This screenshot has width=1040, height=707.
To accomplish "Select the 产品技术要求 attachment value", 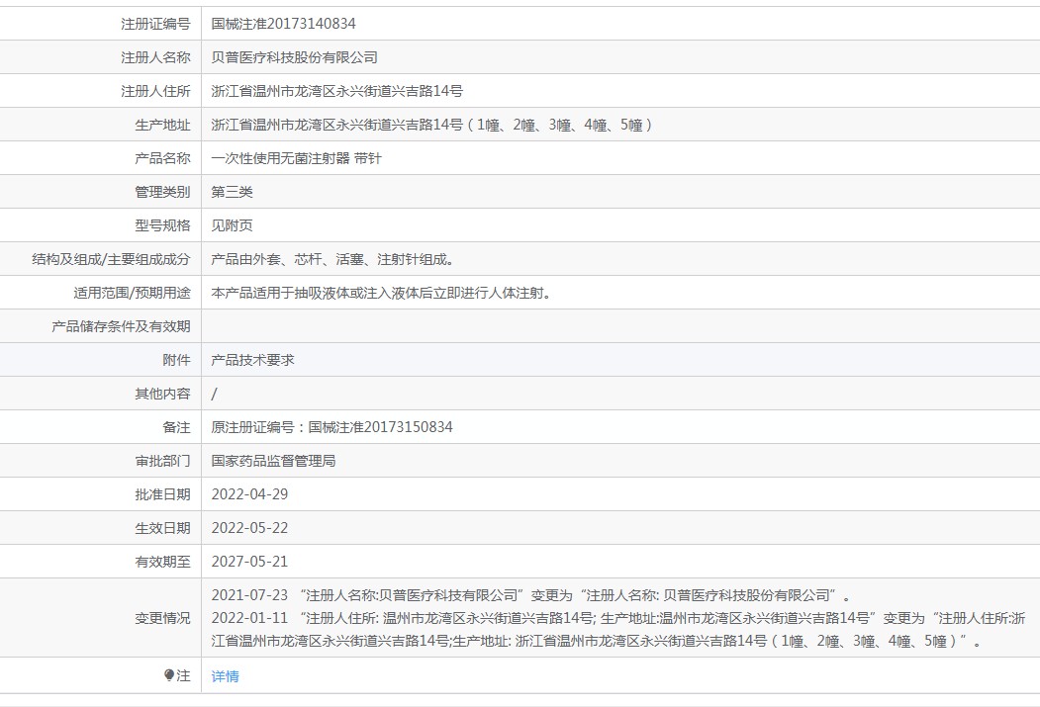I will 252,360.
